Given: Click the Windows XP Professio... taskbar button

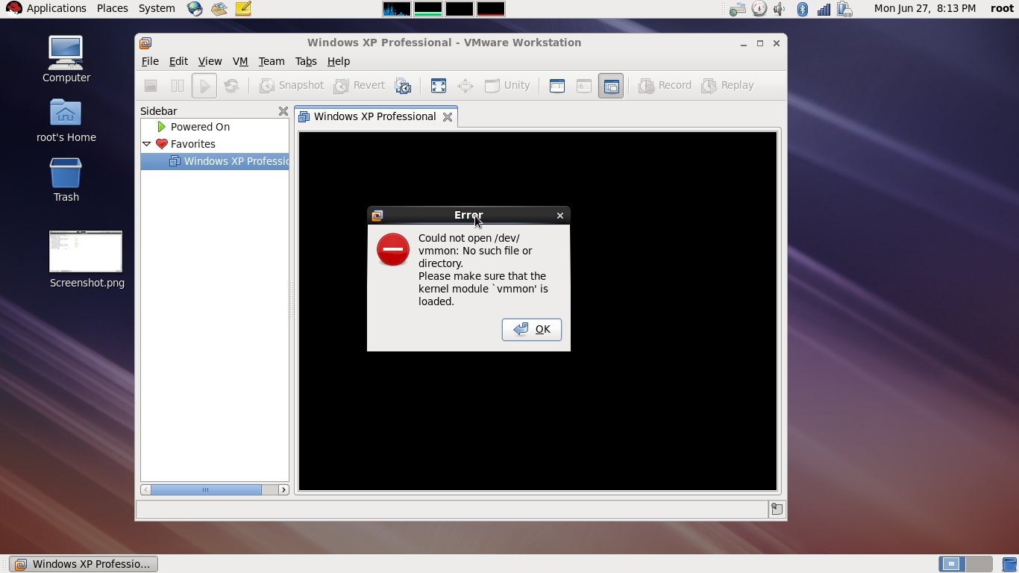Looking at the screenshot, I should pos(84,564).
